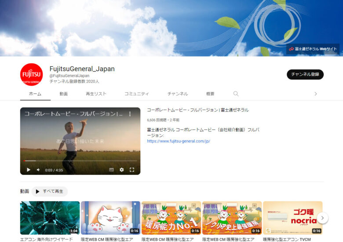
Task: Toggle subtitles on the featured video
Action: pyautogui.click(x=112, y=170)
